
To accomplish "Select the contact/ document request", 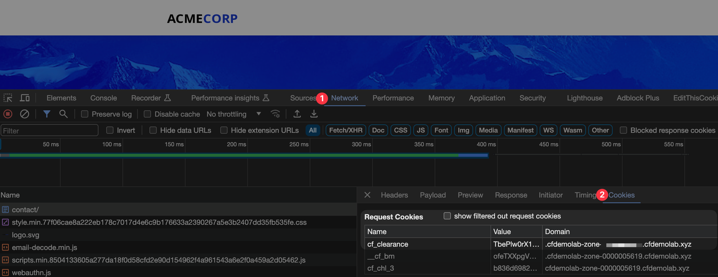I will click(x=178, y=210).
